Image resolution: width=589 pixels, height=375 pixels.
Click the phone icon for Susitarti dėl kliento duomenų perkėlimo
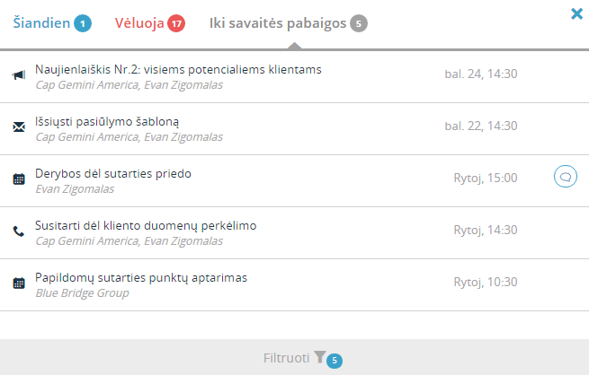click(x=19, y=231)
